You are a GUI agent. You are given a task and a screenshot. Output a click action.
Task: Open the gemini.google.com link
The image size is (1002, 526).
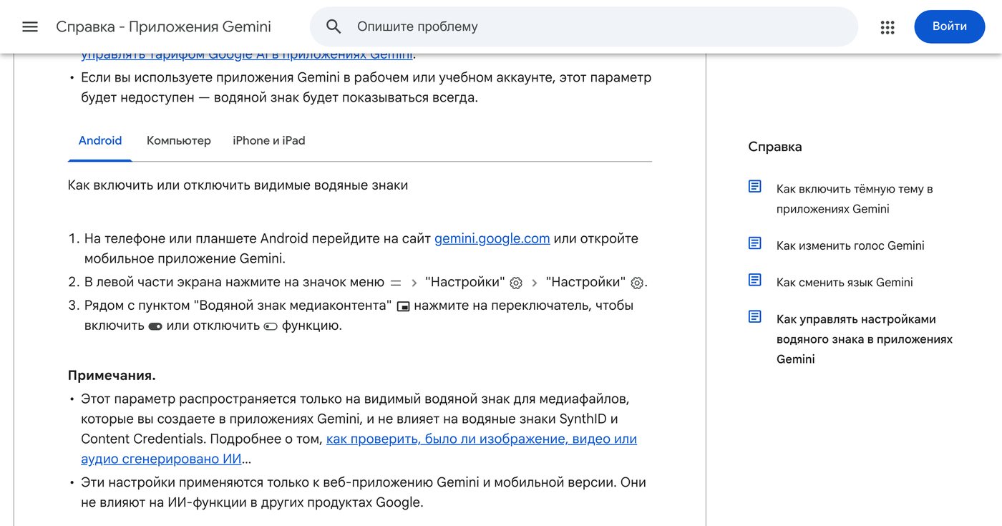[492, 239]
